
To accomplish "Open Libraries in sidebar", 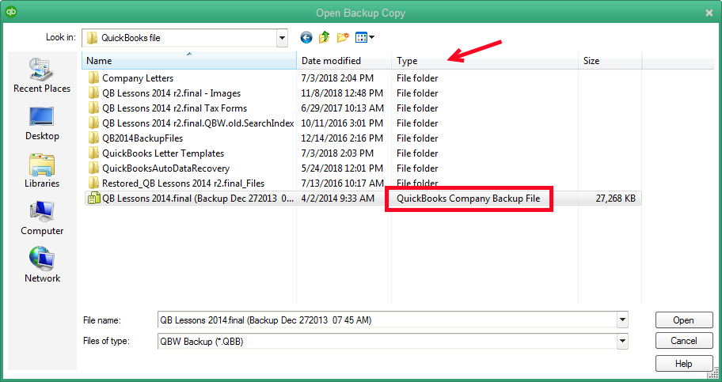I will tap(42, 171).
